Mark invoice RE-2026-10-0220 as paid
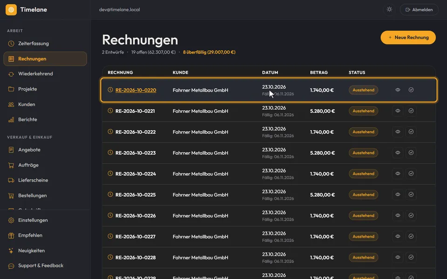447x279 pixels. tap(411, 90)
